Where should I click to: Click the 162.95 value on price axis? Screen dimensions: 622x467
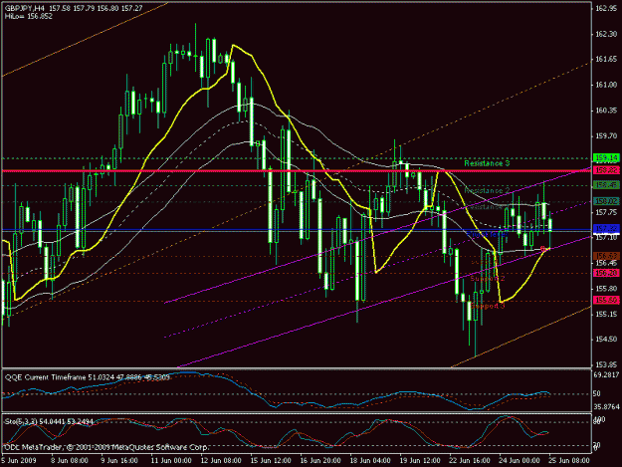click(x=606, y=8)
